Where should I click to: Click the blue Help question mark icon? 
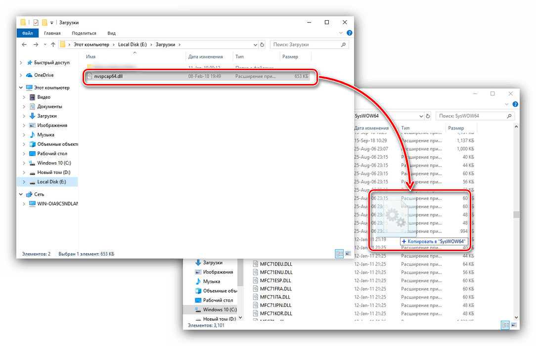point(349,33)
